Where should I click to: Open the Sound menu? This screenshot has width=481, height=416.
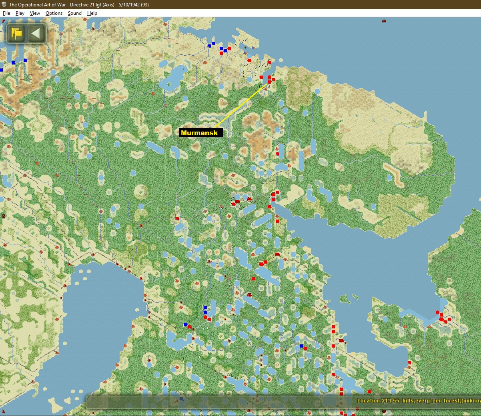coord(75,13)
